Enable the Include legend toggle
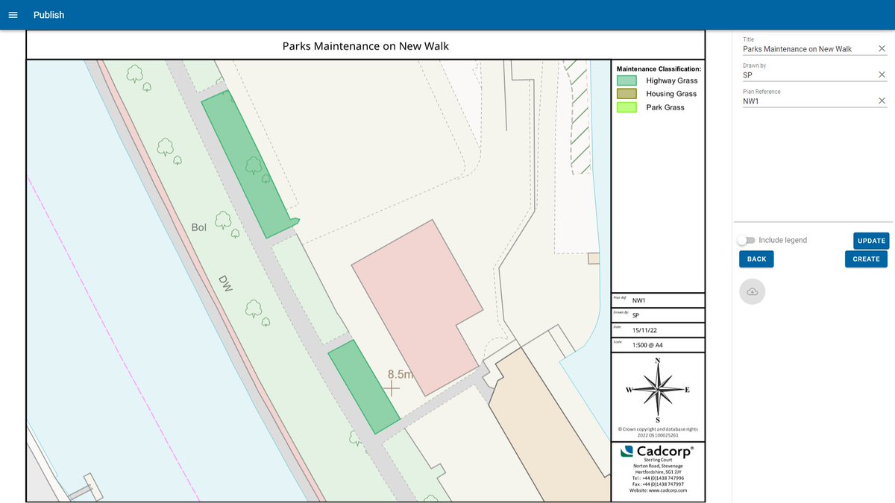Viewport: 895px width, 503px height. 746,240
